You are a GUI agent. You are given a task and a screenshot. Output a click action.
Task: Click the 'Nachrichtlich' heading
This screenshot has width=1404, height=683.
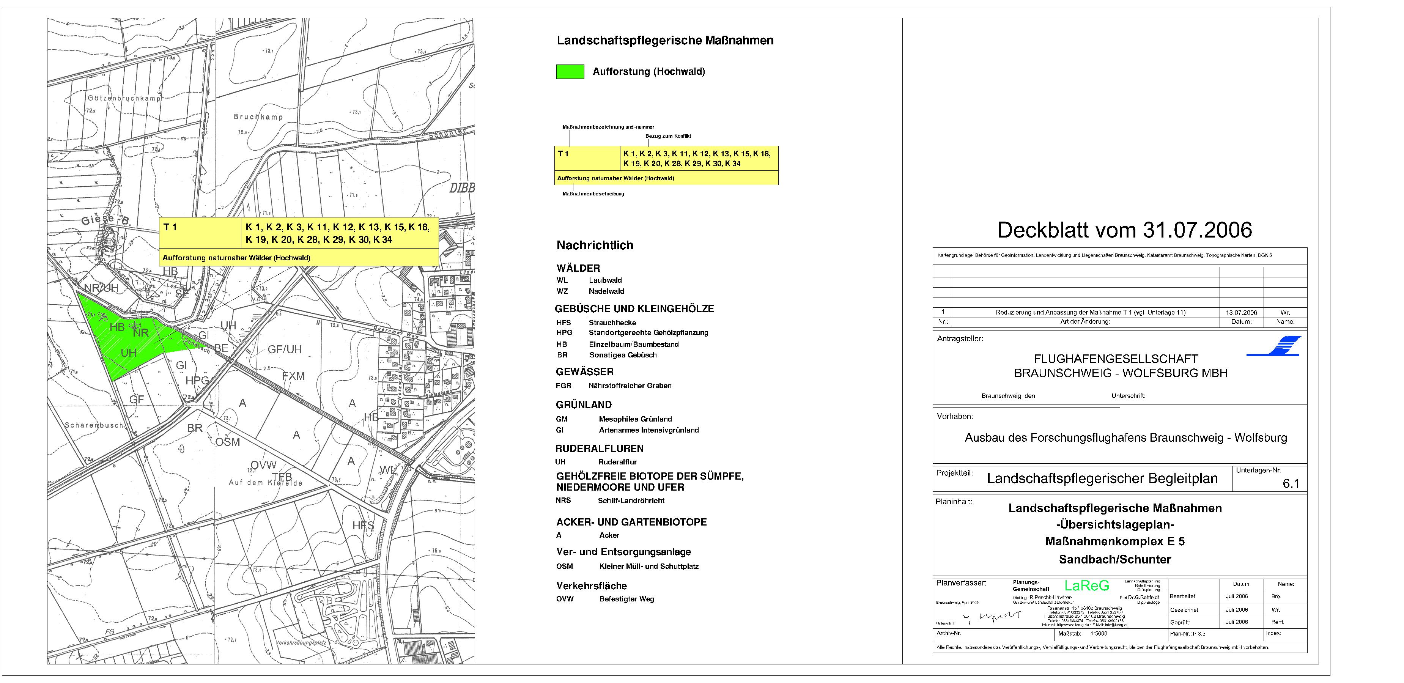tap(595, 245)
